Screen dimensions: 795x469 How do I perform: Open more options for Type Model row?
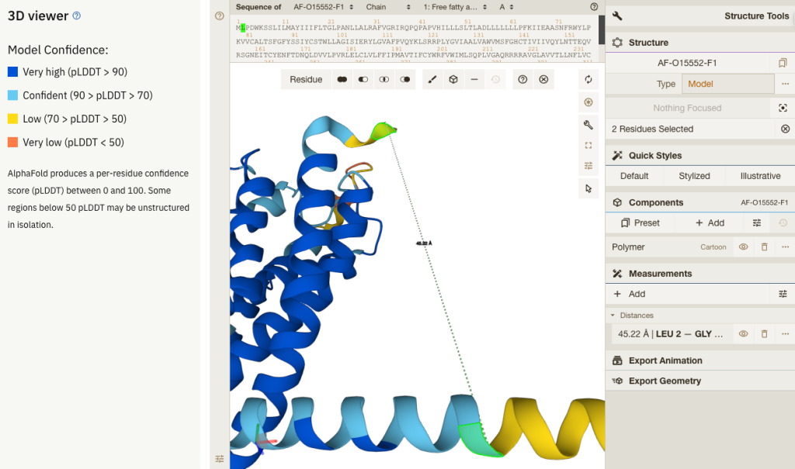[x=785, y=84]
